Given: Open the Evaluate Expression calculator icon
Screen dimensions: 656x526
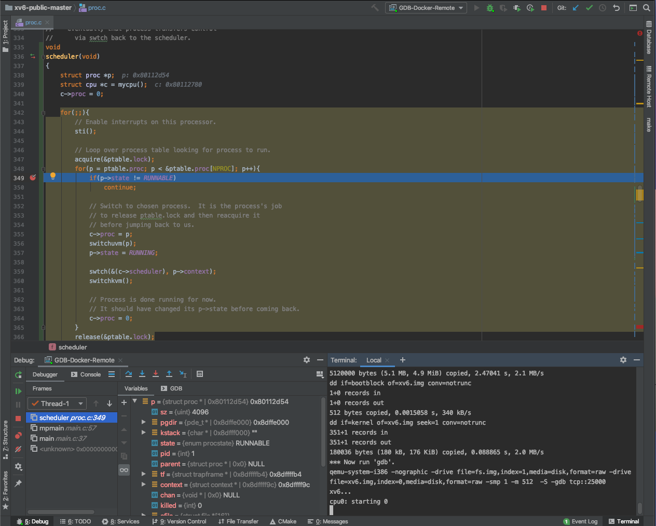Looking at the screenshot, I should [x=200, y=374].
